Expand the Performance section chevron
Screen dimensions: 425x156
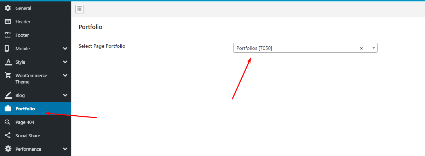pyautogui.click(x=65, y=149)
